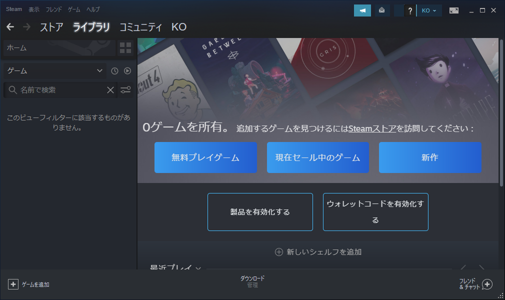The height and width of the screenshot is (300, 505).
Task: Click the 無料プレイゲーム button
Action: 205,157
